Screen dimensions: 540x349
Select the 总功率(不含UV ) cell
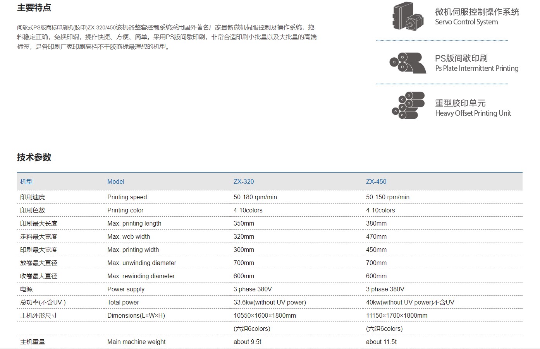click(43, 302)
